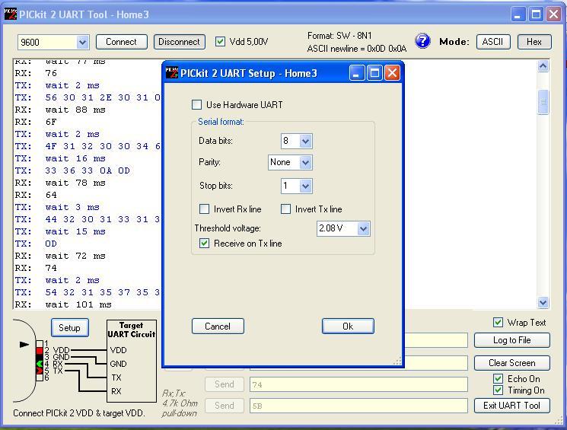The height and width of the screenshot is (430, 567).
Task: Click Exit UART Tool button
Action: 512,406
